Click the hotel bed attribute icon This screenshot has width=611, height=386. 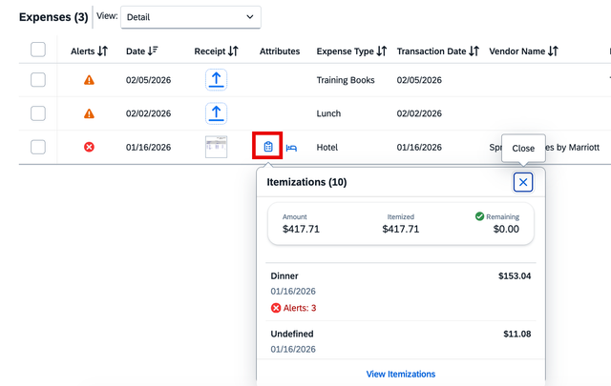291,148
